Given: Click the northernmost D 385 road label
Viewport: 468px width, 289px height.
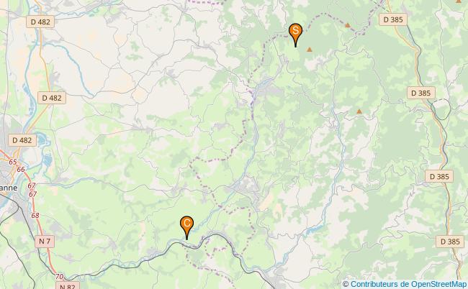Looking at the screenshot, I should click(x=393, y=19).
